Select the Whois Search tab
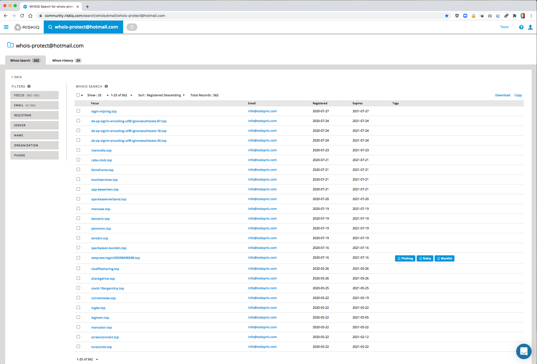537x364 pixels. coord(25,61)
